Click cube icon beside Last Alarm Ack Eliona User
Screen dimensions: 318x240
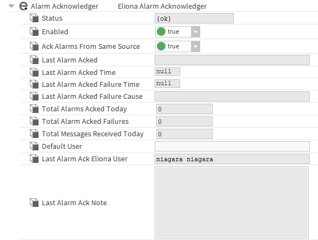[34, 159]
